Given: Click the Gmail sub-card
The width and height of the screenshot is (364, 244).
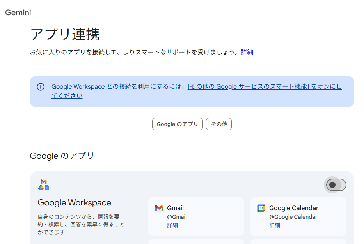Looking at the screenshot, I should click(196, 216).
